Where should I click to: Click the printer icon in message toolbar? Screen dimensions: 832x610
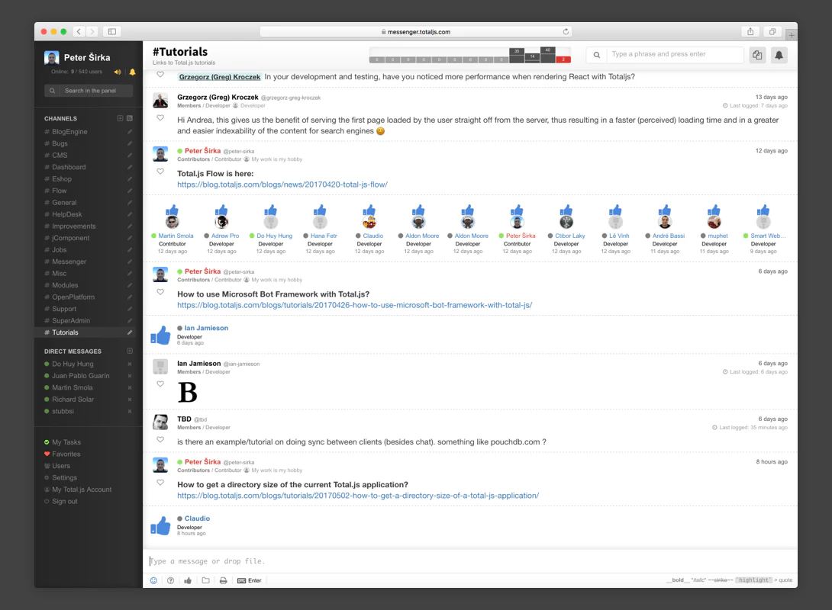tap(224, 580)
